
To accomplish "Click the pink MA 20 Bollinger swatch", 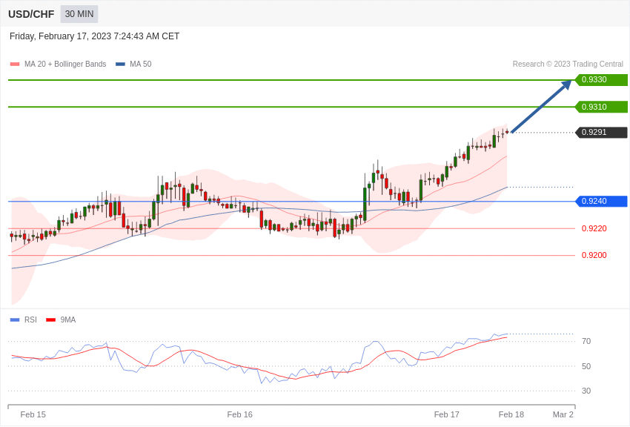I will [15, 64].
